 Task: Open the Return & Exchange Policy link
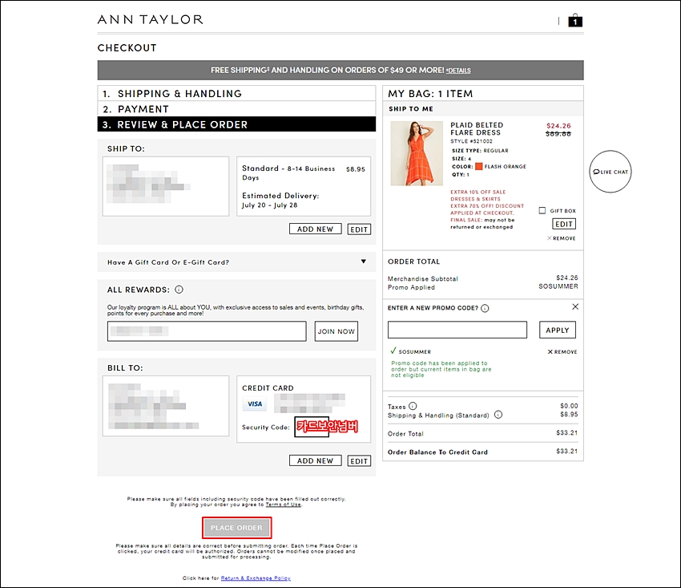click(x=256, y=578)
